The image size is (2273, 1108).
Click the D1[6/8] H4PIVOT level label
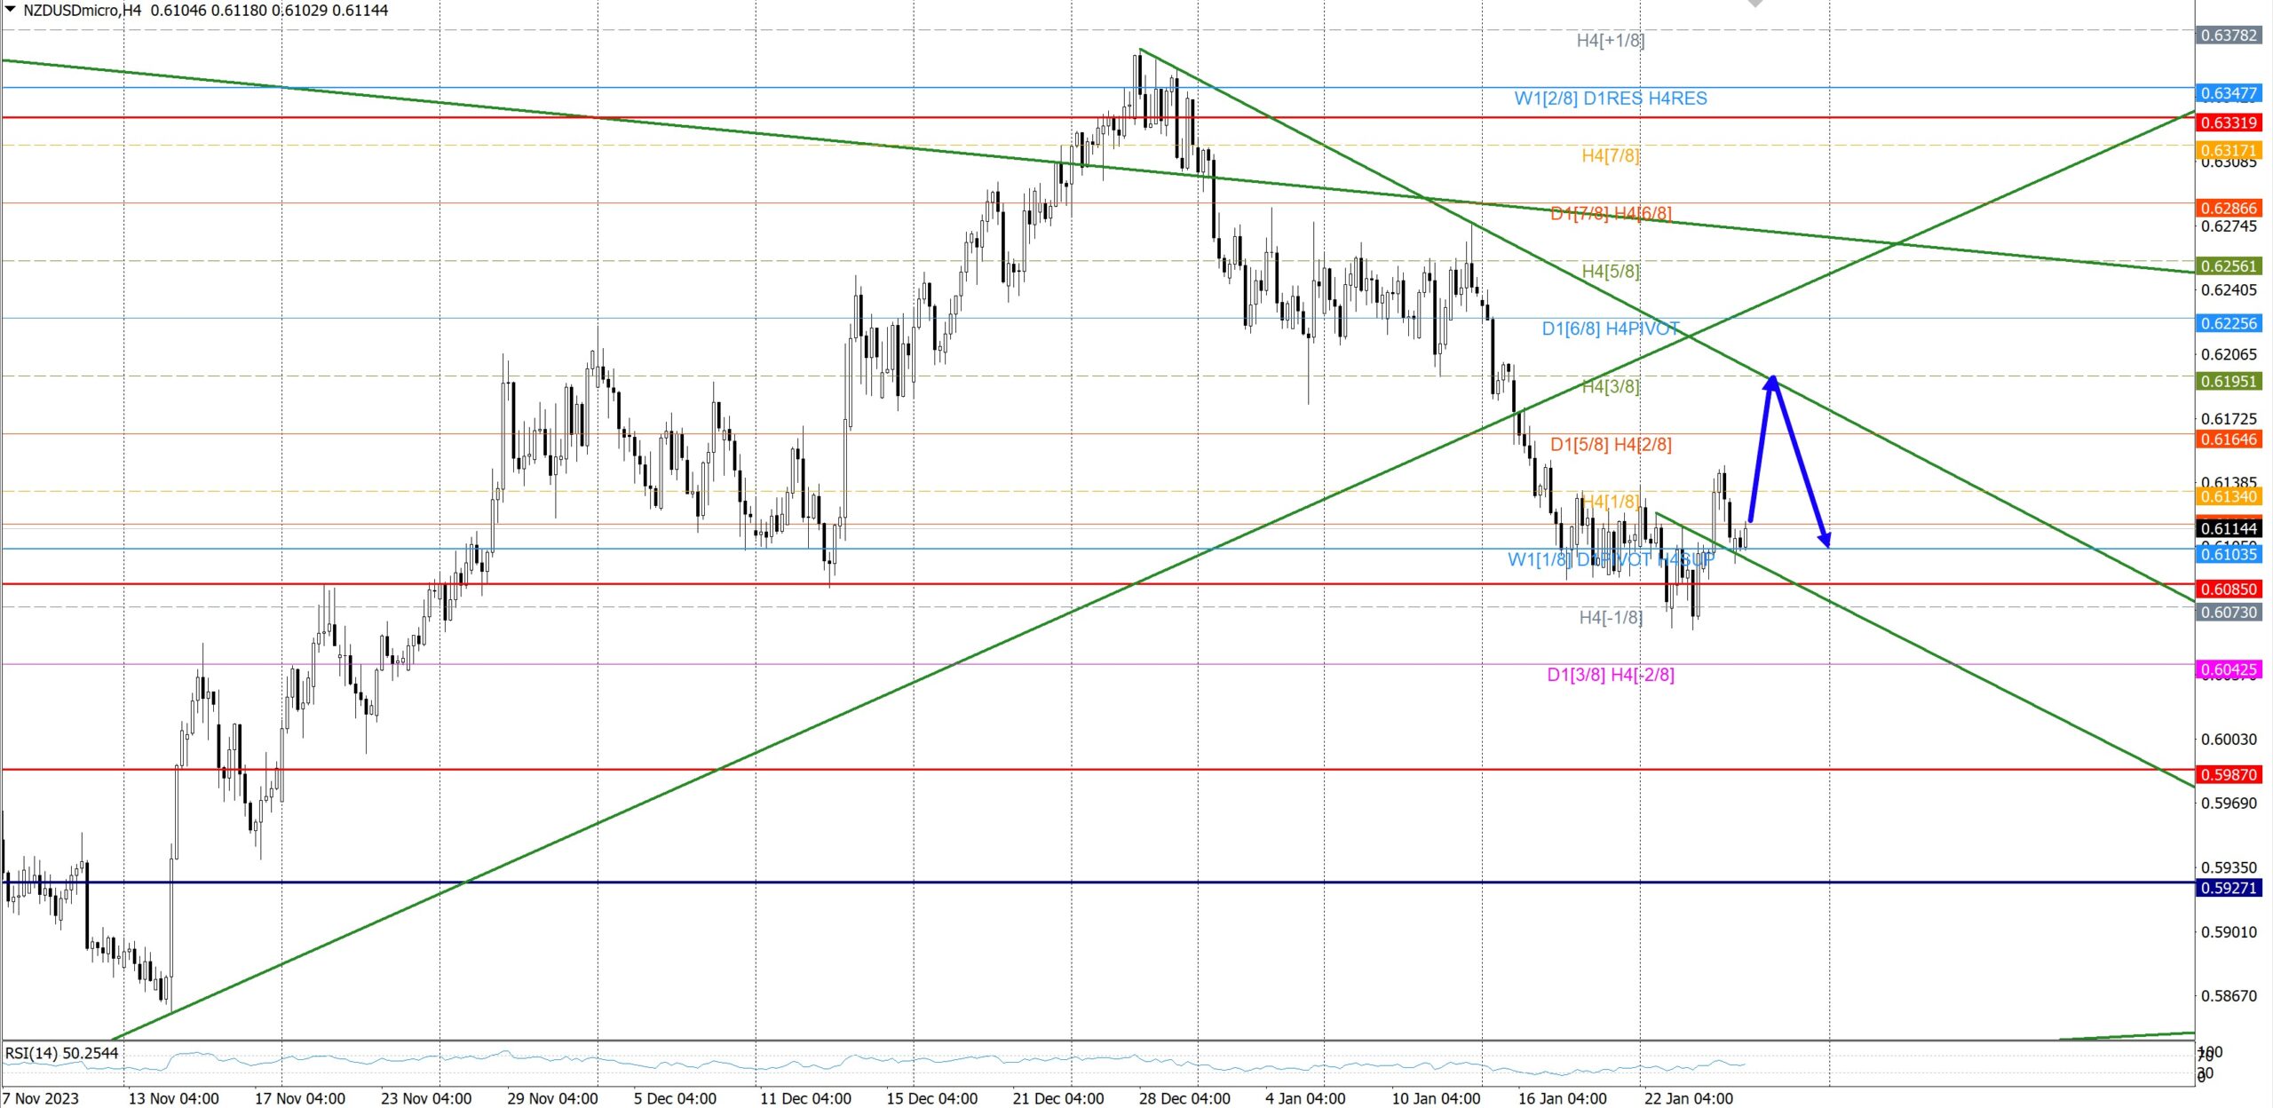coord(1610,328)
